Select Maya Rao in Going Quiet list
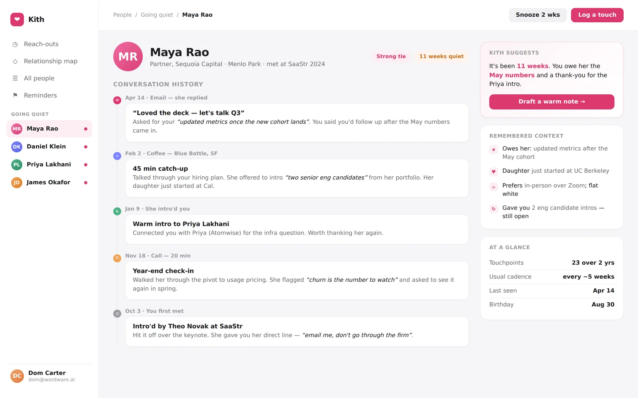The image size is (638, 398). click(x=49, y=129)
